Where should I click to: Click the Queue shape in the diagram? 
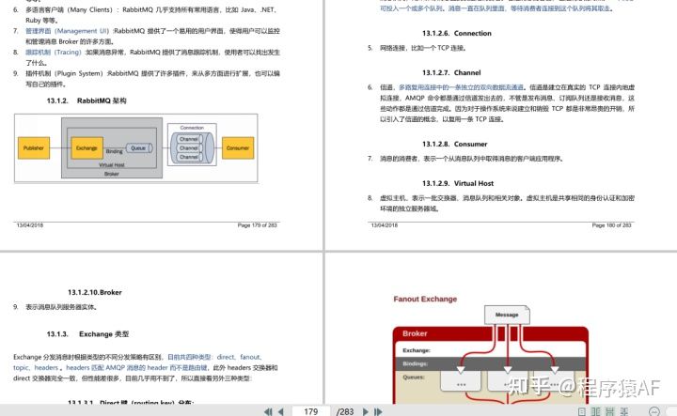click(139, 147)
